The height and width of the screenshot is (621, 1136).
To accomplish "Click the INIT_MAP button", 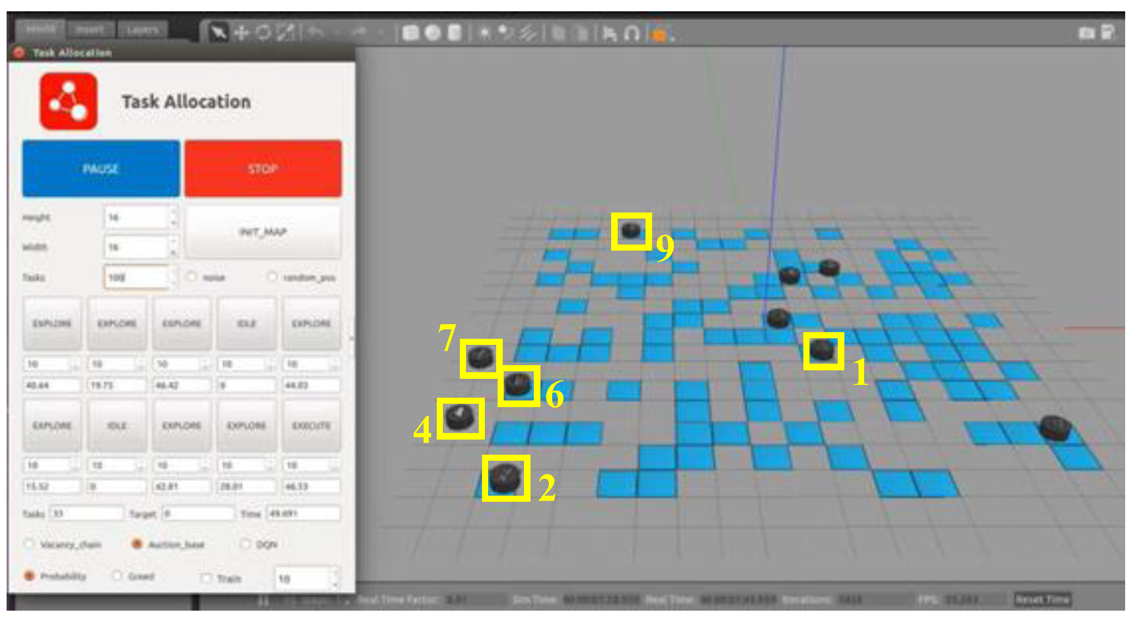I will click(x=263, y=232).
